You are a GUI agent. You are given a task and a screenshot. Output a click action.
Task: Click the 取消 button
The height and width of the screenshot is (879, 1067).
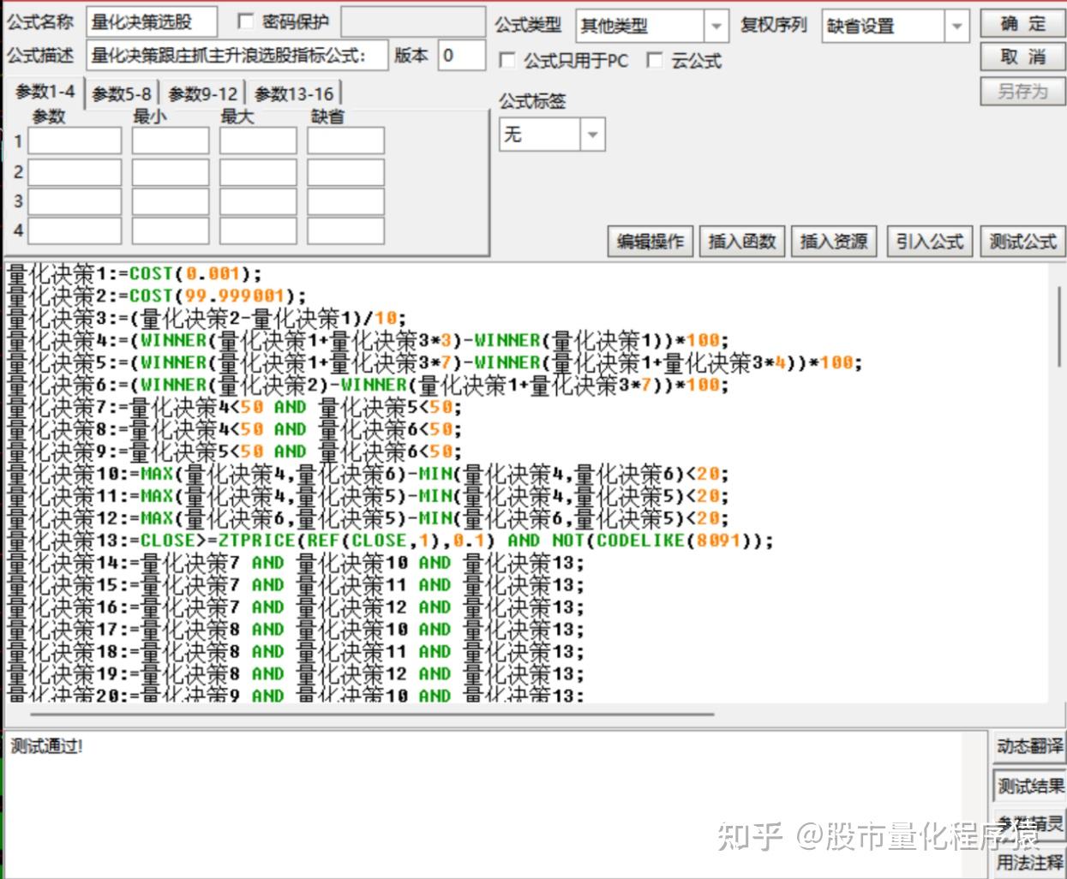click(1022, 57)
